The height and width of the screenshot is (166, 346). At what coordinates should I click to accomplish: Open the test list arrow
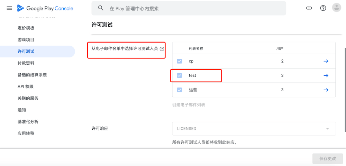(326, 75)
